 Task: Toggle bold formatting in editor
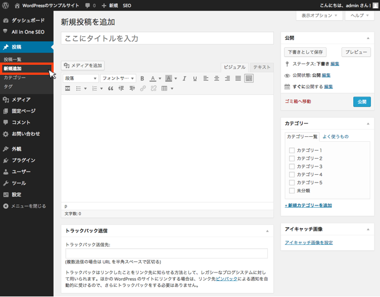pos(142,78)
